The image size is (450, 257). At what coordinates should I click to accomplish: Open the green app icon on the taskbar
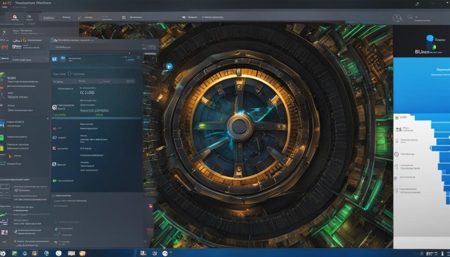point(15,253)
